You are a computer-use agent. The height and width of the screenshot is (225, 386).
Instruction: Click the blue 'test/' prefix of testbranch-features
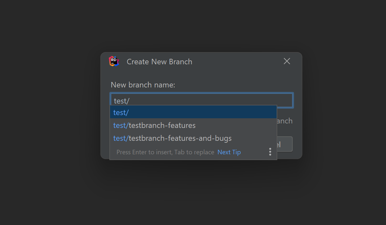tap(121, 125)
